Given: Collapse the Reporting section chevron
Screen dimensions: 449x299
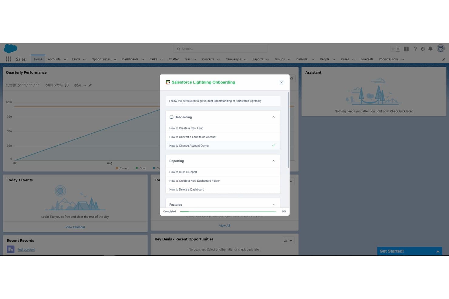Looking at the screenshot, I should [x=273, y=161].
